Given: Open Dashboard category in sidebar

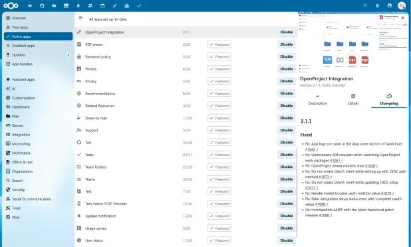Looking at the screenshot, I should [39, 107].
